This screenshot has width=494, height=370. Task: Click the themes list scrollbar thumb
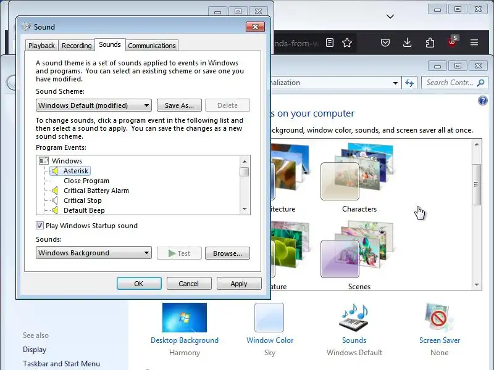[476, 184]
